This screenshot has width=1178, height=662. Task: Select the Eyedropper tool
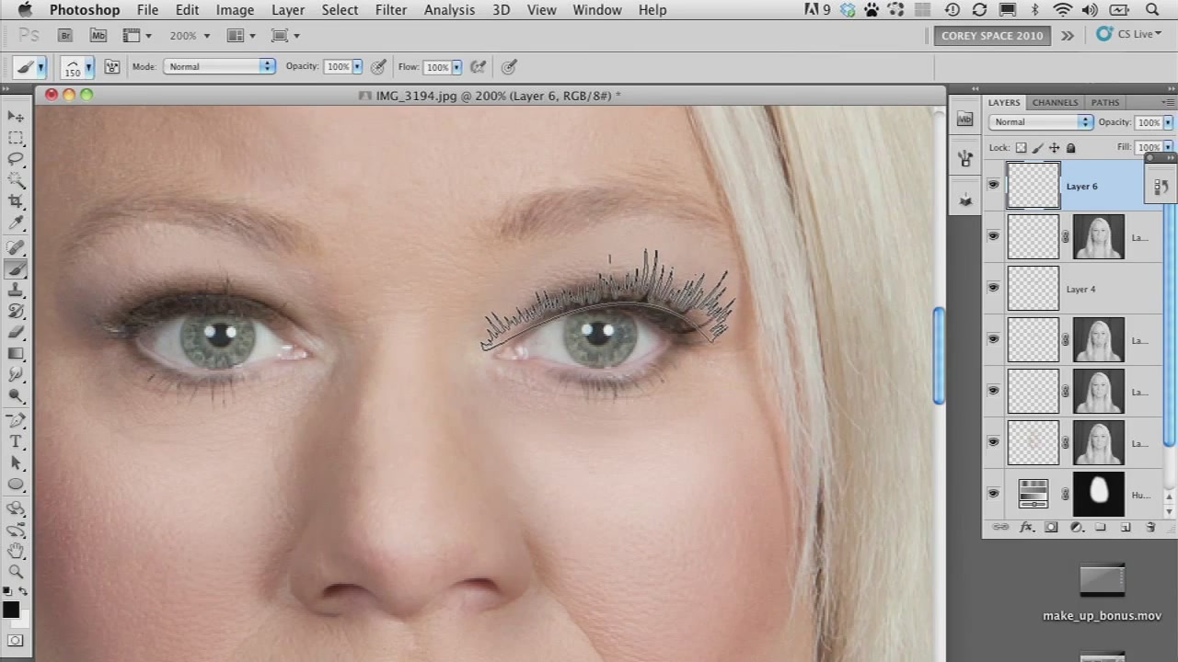click(x=16, y=223)
